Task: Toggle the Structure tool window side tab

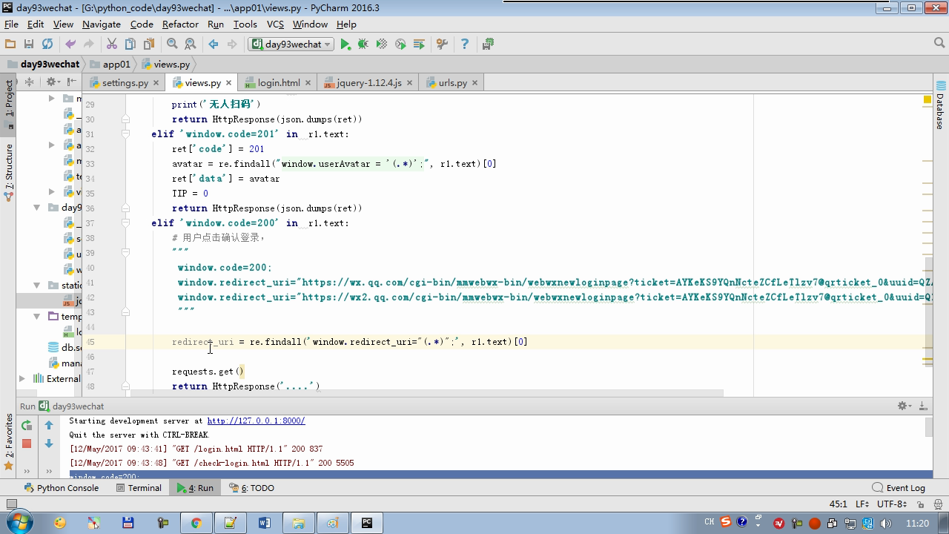Action: pos(9,169)
